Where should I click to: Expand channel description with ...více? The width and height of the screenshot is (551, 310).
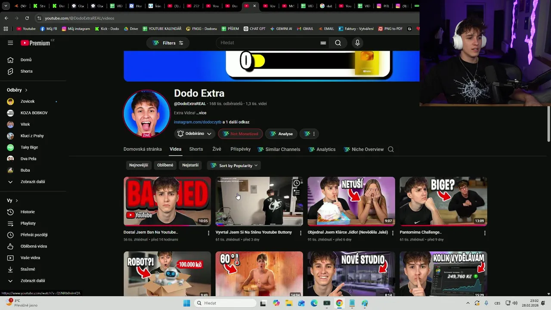coord(201,113)
